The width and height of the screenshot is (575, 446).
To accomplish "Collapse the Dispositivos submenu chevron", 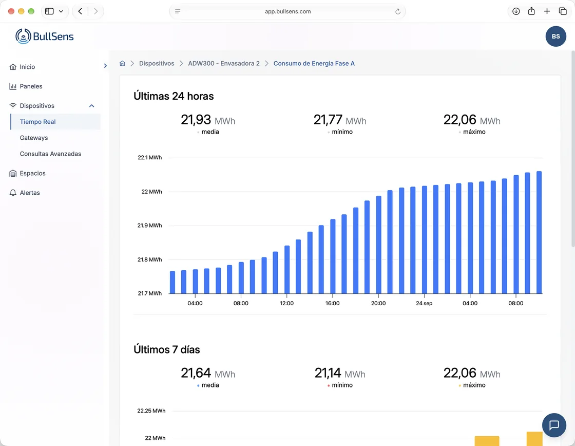I will tap(92, 106).
